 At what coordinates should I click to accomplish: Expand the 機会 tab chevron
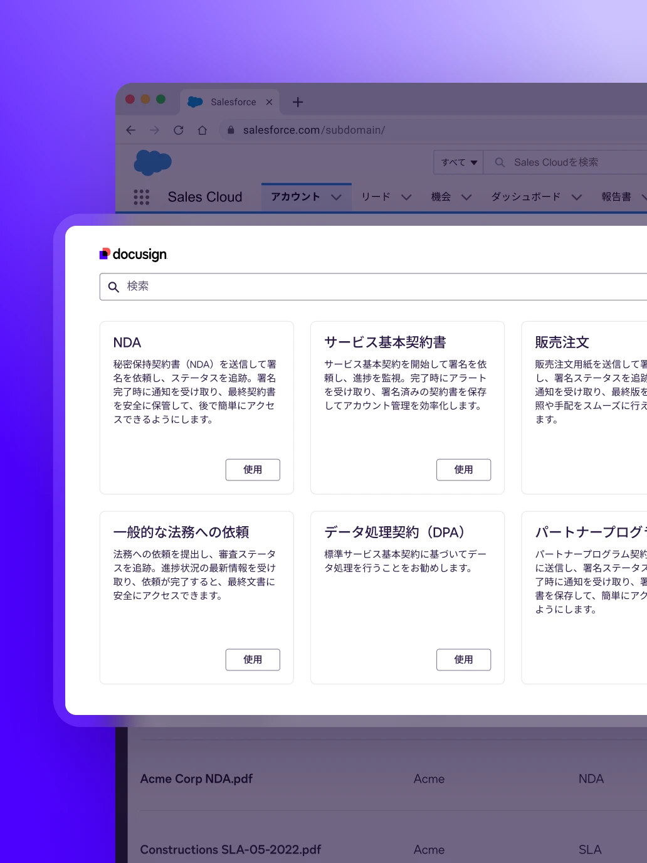coord(466,197)
